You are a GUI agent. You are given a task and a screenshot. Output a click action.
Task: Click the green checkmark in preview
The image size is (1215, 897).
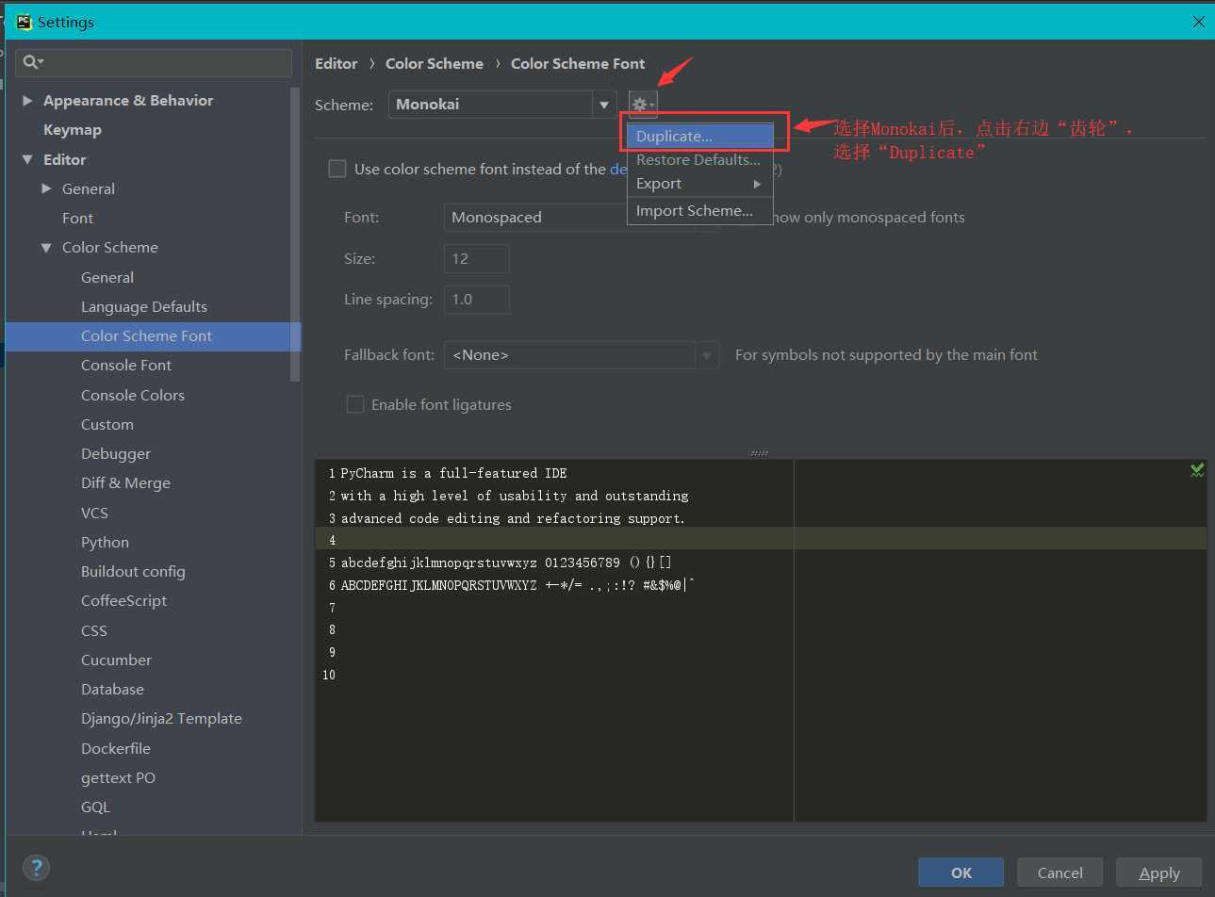tap(1196, 470)
